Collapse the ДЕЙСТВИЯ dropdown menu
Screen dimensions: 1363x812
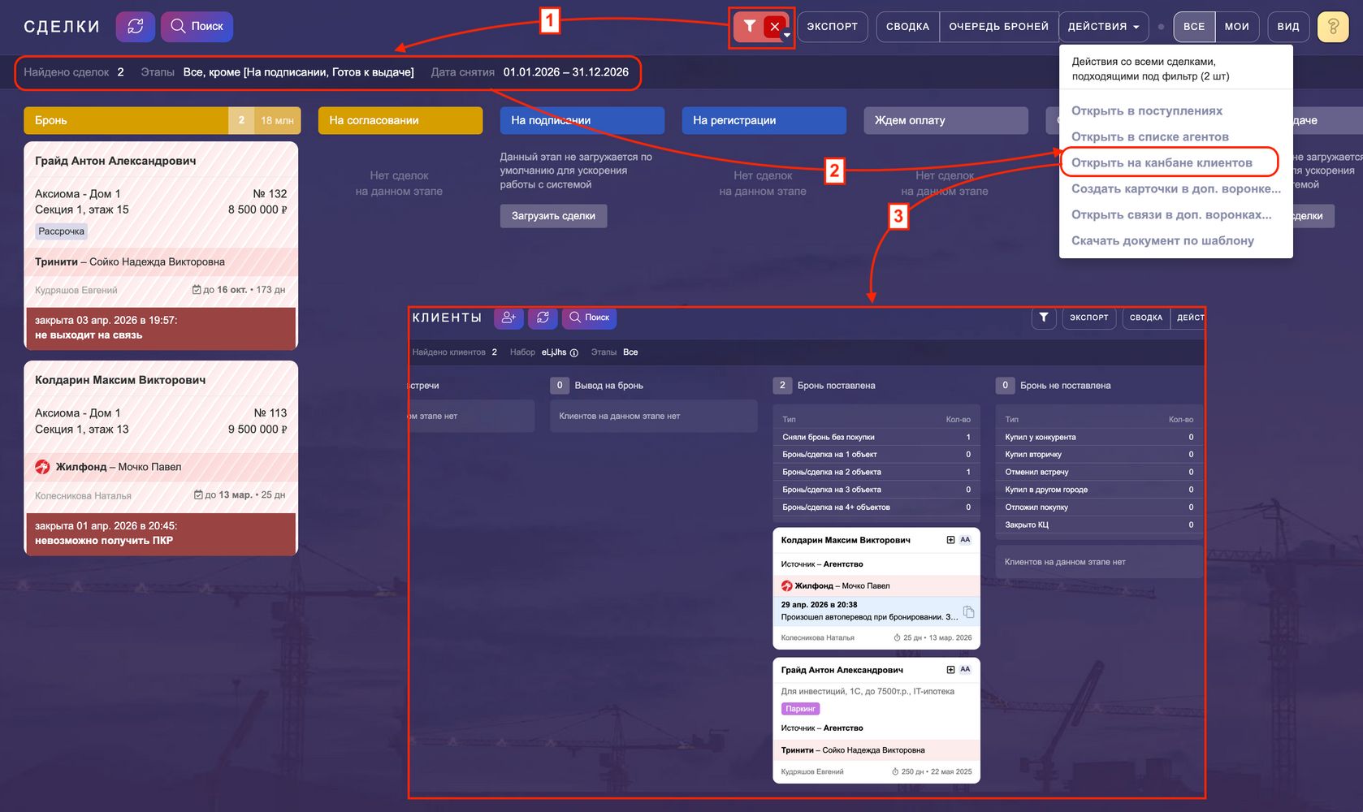[x=1103, y=26]
